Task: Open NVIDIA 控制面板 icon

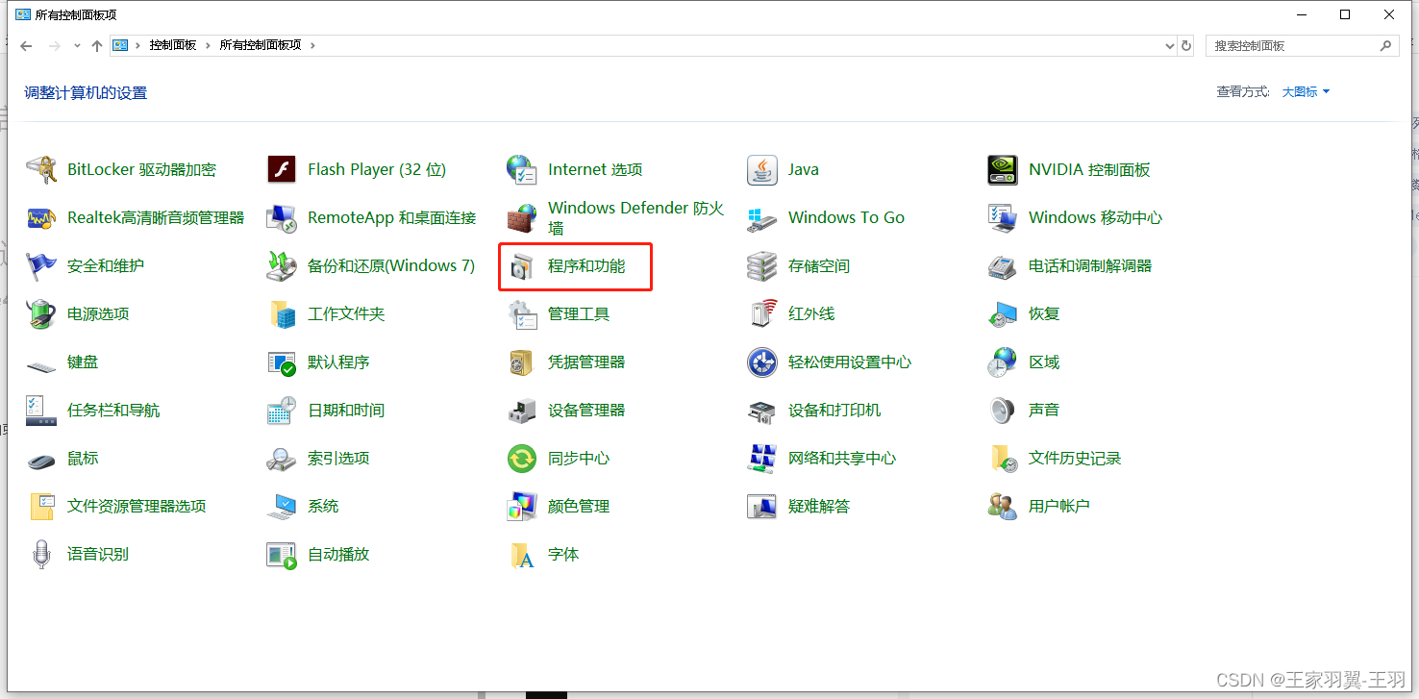Action: (1003, 170)
